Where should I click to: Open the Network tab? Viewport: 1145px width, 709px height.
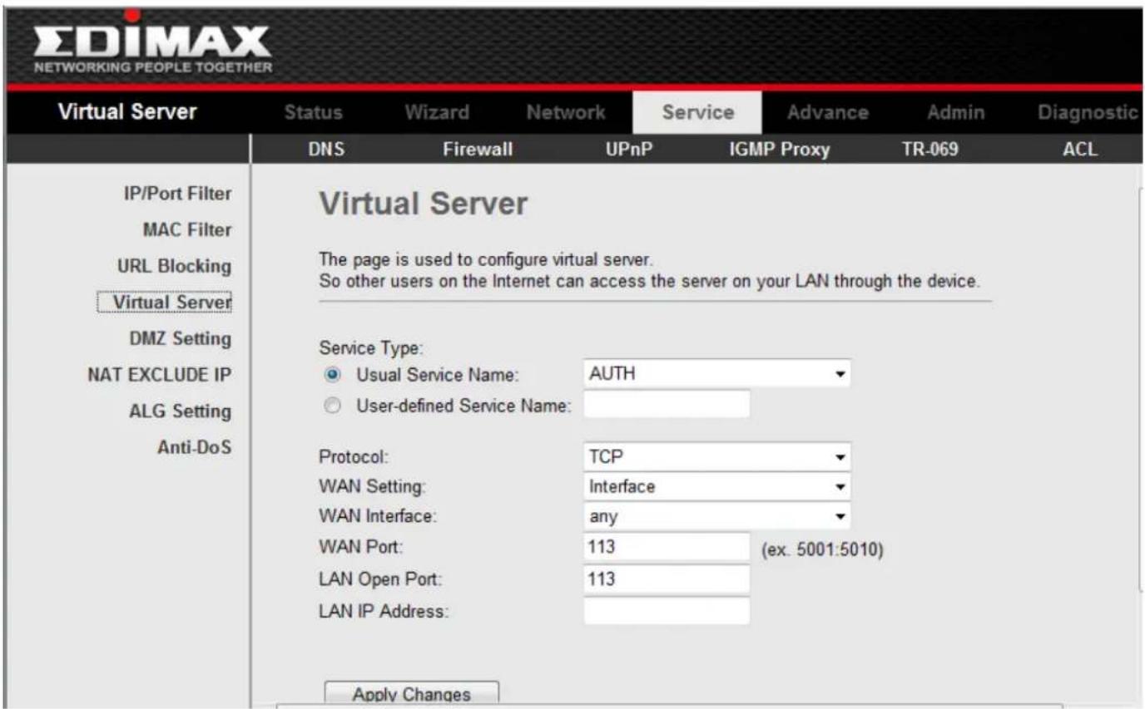click(566, 112)
